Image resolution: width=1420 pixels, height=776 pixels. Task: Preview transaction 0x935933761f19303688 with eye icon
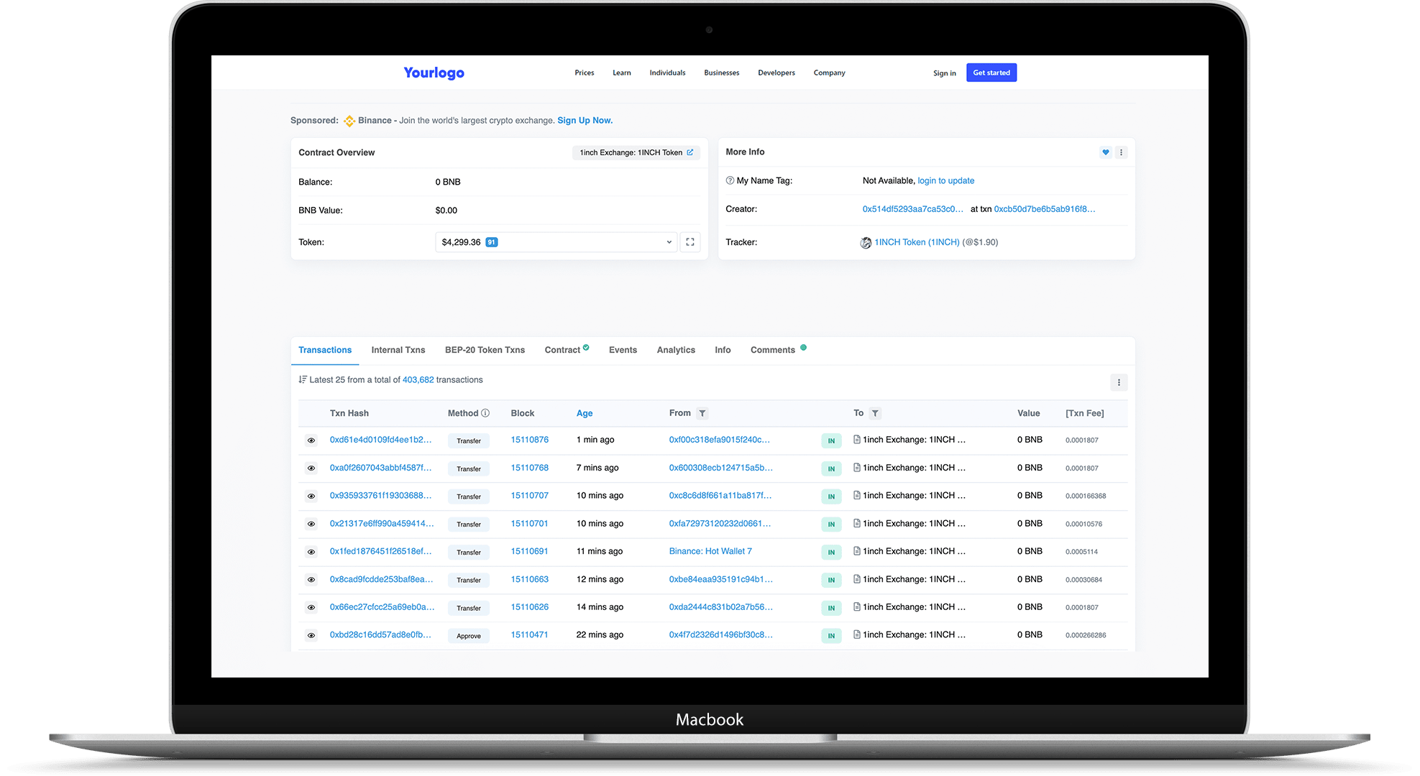point(311,496)
